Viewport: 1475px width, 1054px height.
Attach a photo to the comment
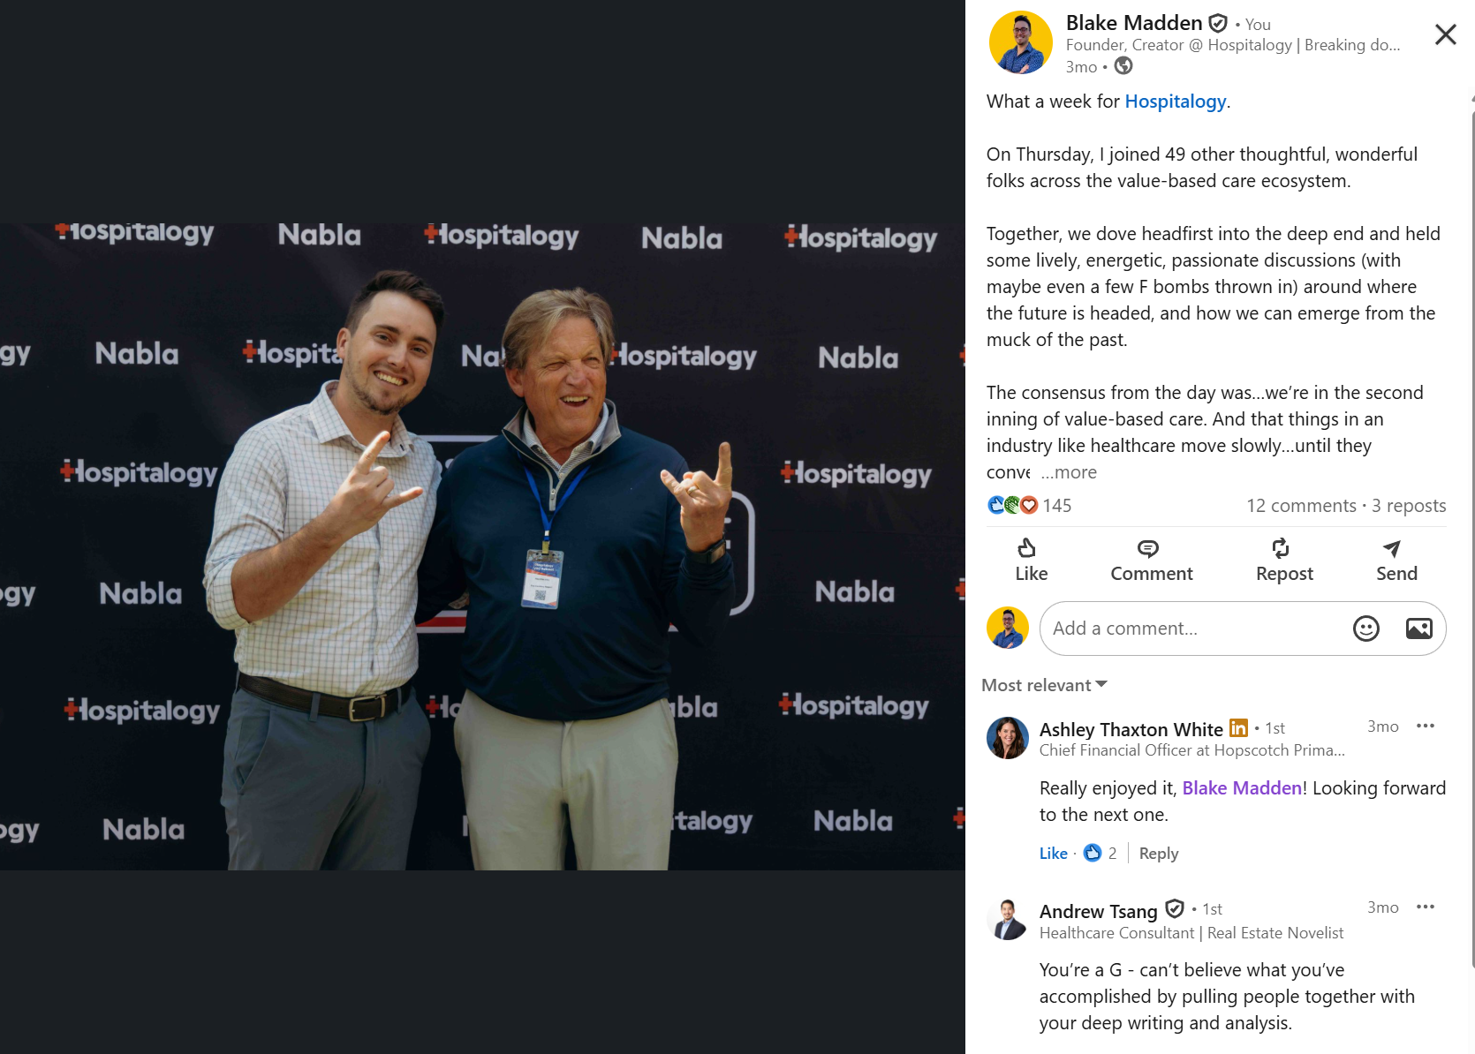[x=1418, y=629]
